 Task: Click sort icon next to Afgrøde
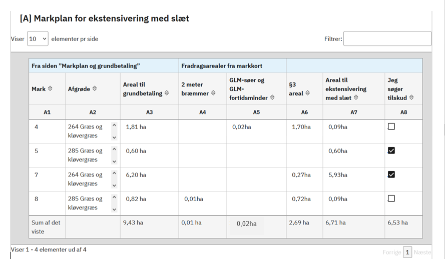(95, 89)
